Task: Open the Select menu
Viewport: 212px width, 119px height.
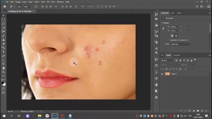Action: (x=37, y=2)
